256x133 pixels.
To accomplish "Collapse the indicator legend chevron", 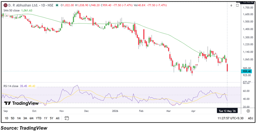I will pyautogui.click(x=7, y=16).
